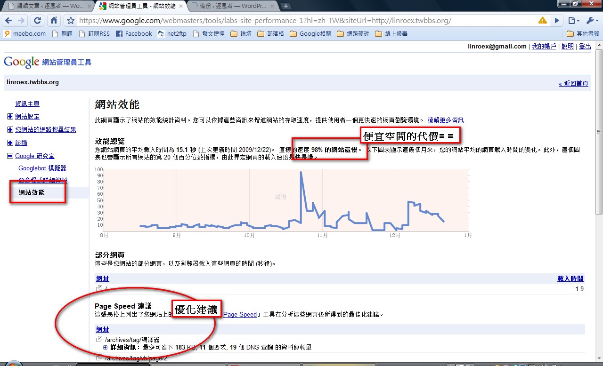This screenshot has width=603, height=366.
Task: Select the 15.1 秒 average load time
Action: [x=186, y=150]
